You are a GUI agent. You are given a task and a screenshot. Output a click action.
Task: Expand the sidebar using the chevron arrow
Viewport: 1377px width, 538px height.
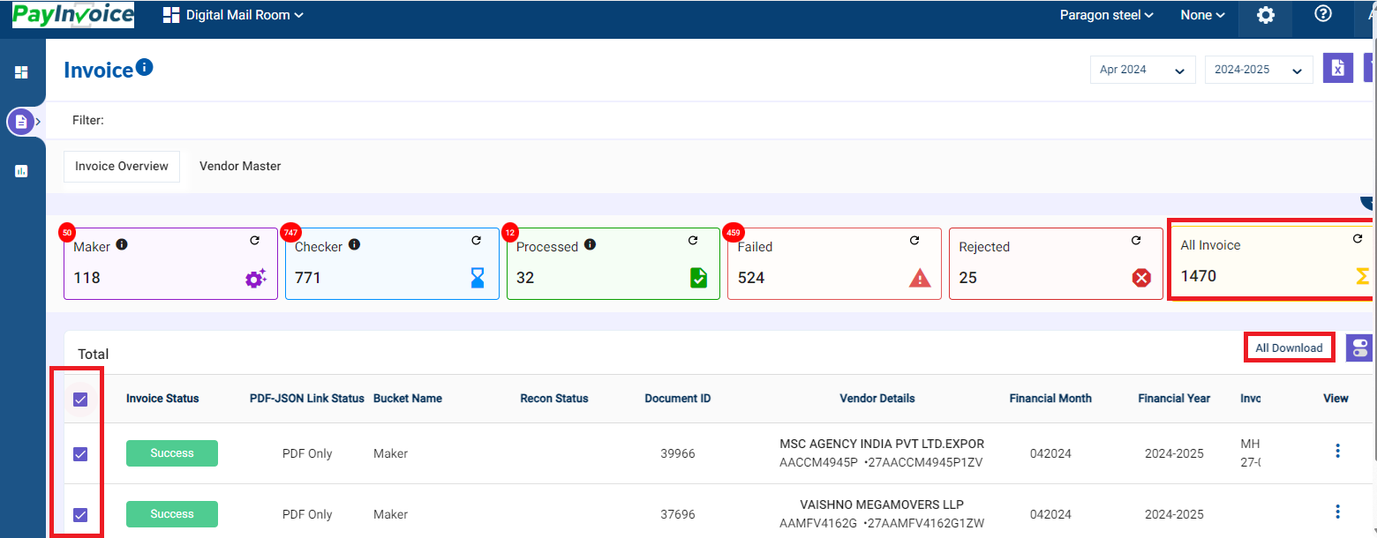(38, 121)
